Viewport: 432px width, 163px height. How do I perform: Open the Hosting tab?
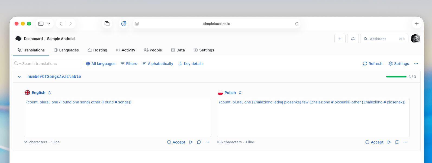pos(97,50)
